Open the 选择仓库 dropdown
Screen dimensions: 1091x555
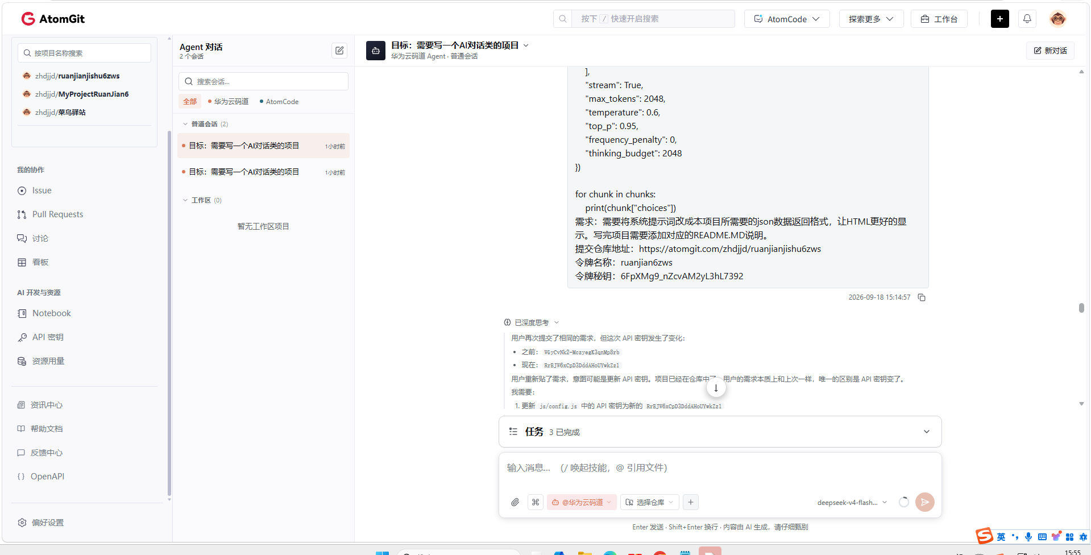[x=649, y=502]
